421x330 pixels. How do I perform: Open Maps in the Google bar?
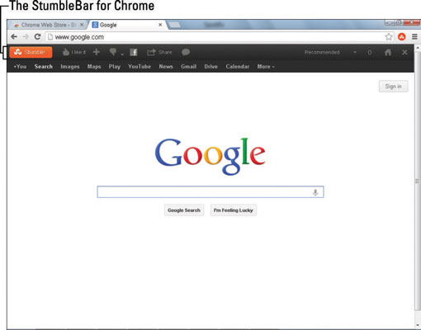pos(94,67)
